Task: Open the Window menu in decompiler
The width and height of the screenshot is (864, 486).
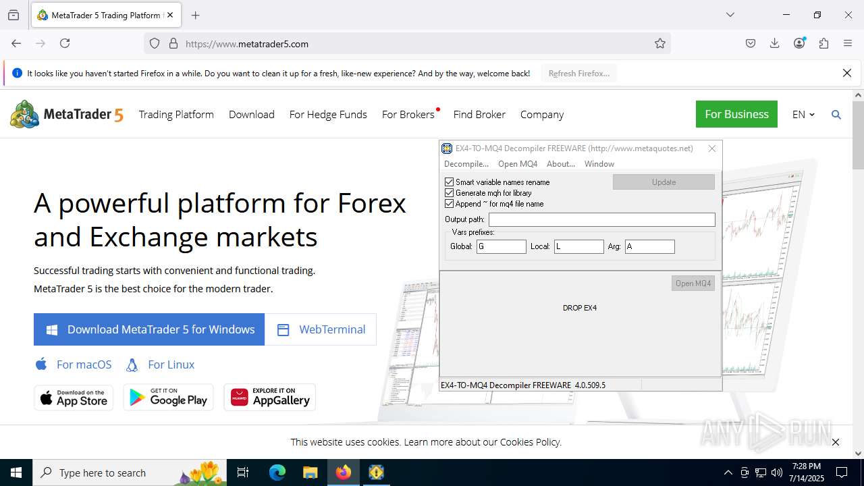Action: pyautogui.click(x=599, y=164)
